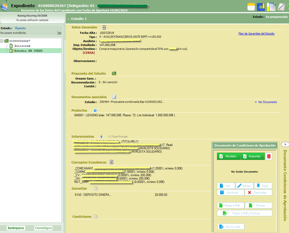Switch to the Jerárquico view tab

[x=16, y=228]
